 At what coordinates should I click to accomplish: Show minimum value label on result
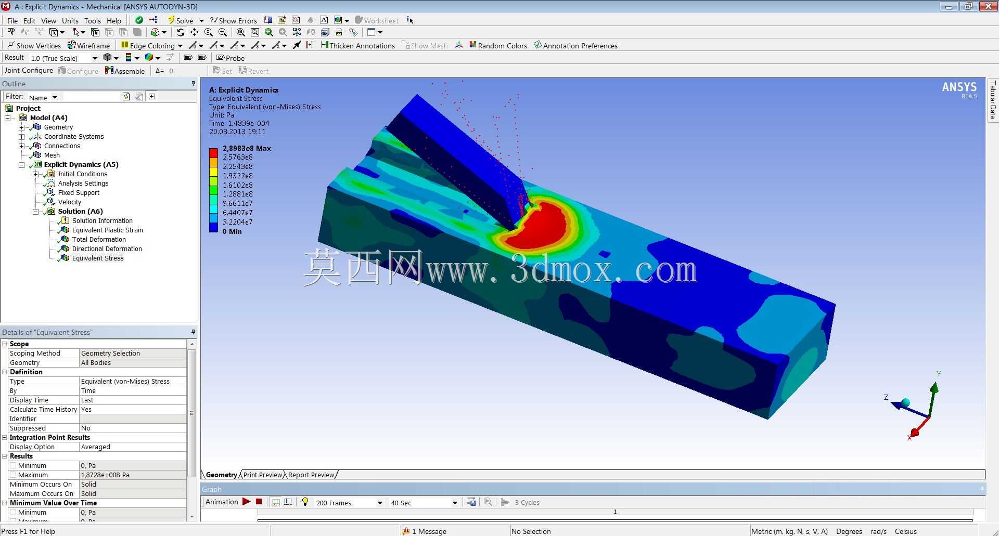tap(202, 58)
